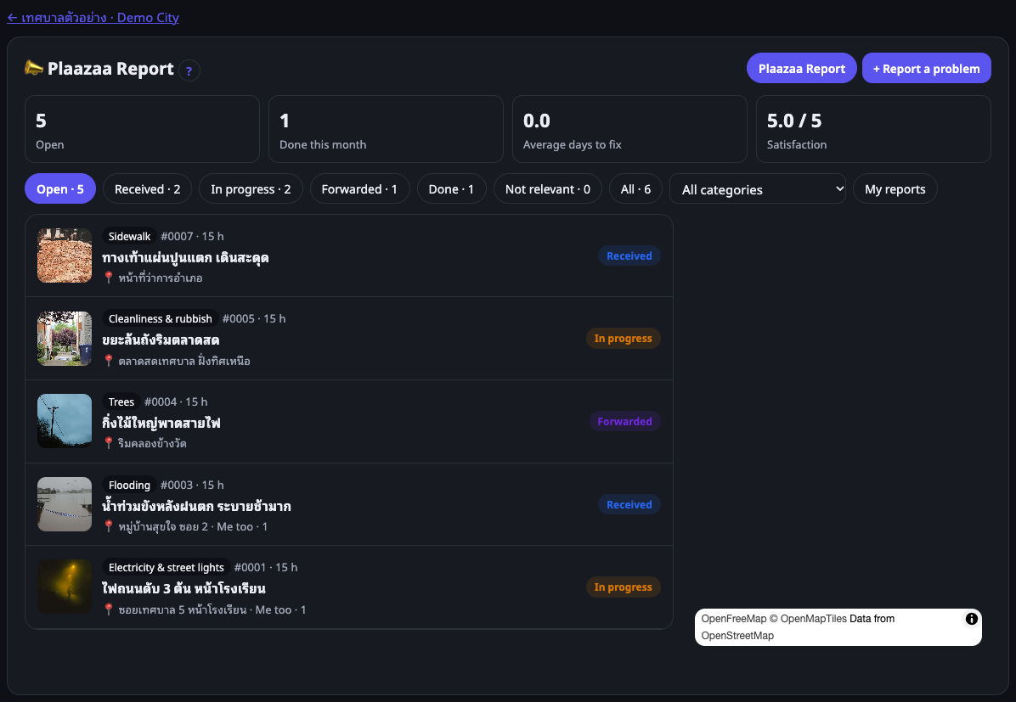
Task: Open the Flooding report #0003 thumbnail
Action: coord(65,504)
